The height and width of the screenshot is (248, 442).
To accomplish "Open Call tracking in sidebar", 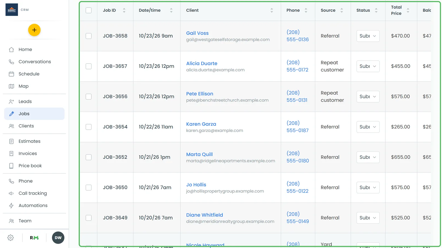I will [x=34, y=193].
